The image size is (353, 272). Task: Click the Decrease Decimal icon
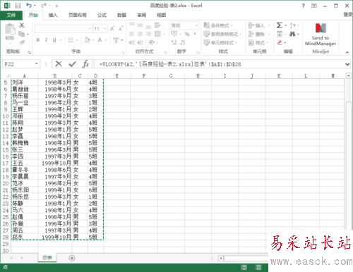182,42
